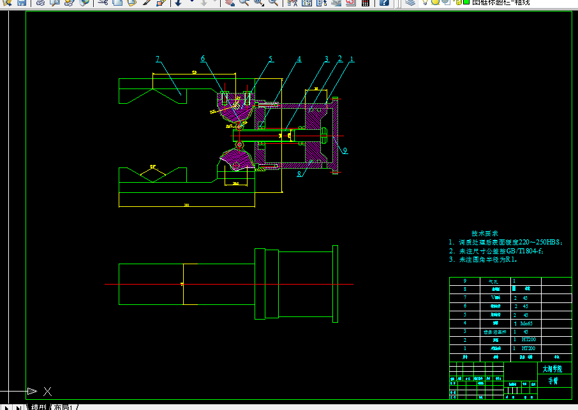Open the Layer Properties Manager icon
Screen dimensions: 578x410
point(410,3)
